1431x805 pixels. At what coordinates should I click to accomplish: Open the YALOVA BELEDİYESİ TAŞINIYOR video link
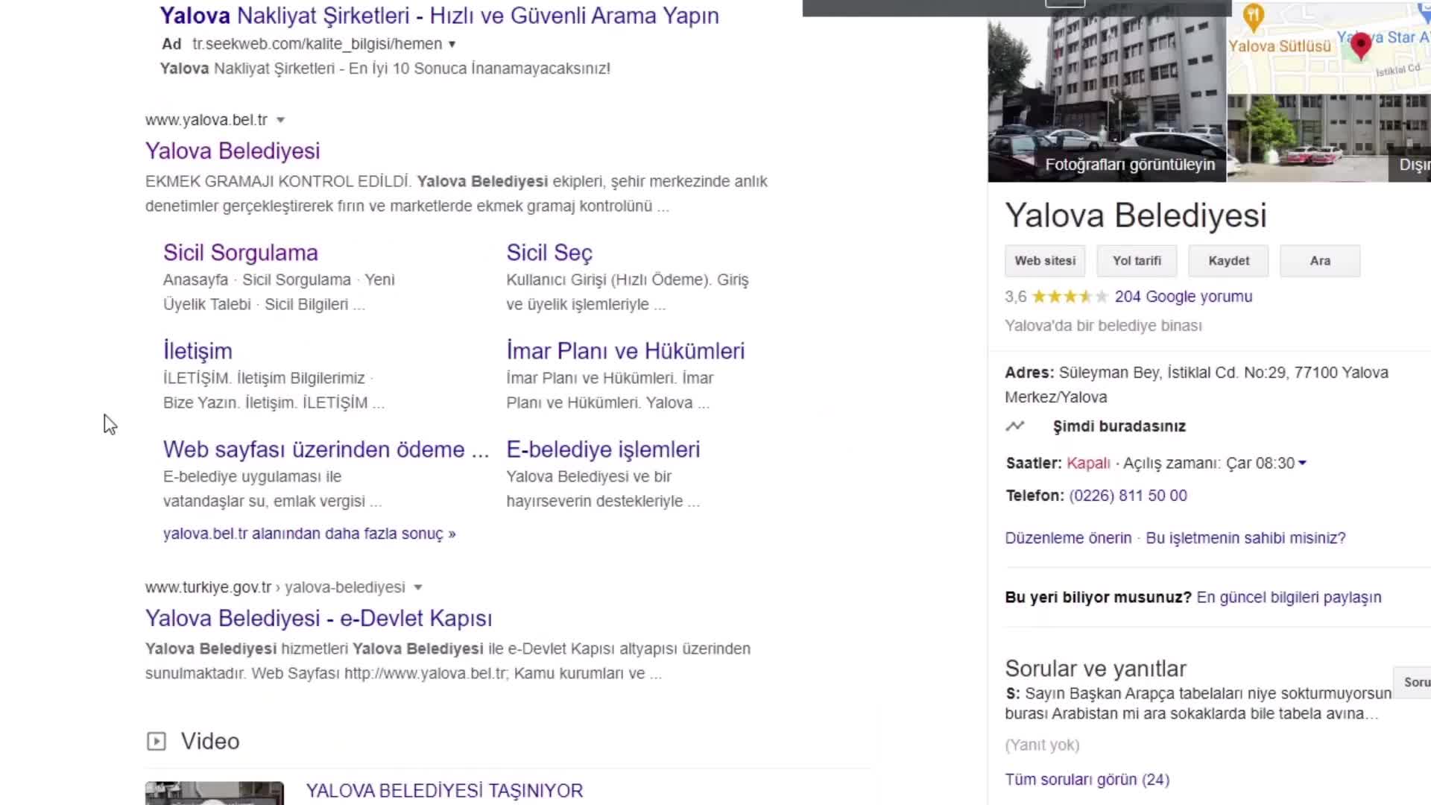pyautogui.click(x=444, y=791)
